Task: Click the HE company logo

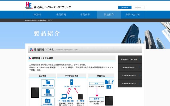Action: click(x=29, y=5)
